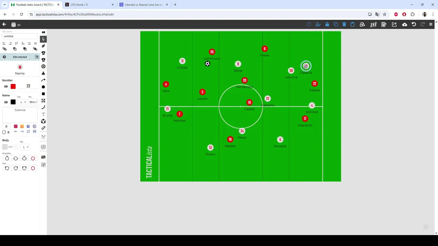Go back with the app arrow

pos(4,25)
